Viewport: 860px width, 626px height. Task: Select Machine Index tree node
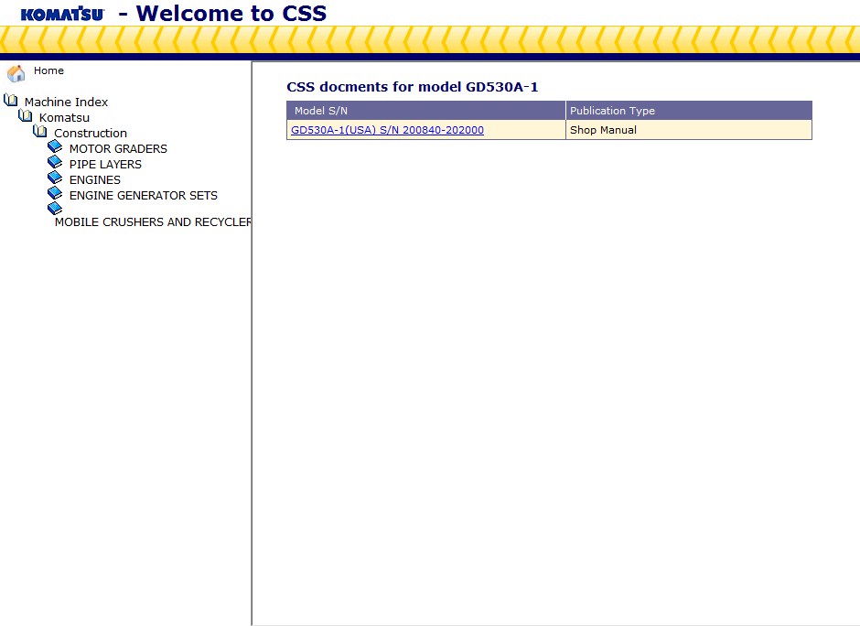coord(67,103)
